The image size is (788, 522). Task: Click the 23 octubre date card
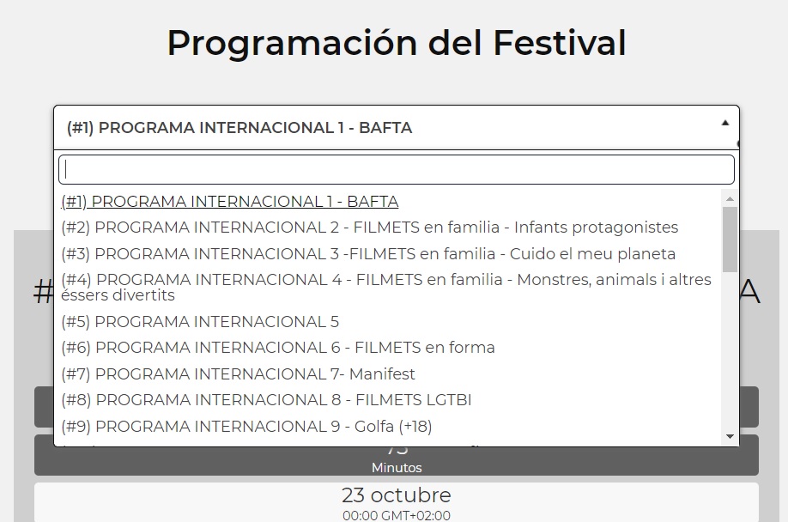[x=396, y=502]
